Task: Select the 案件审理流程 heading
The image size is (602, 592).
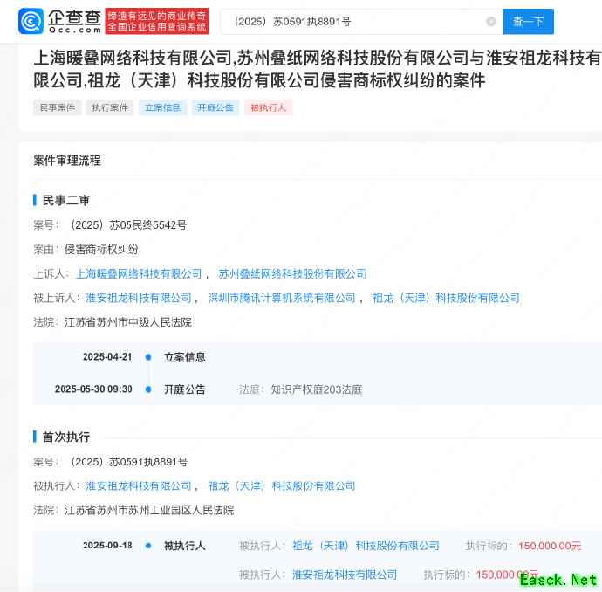Action: [x=67, y=161]
